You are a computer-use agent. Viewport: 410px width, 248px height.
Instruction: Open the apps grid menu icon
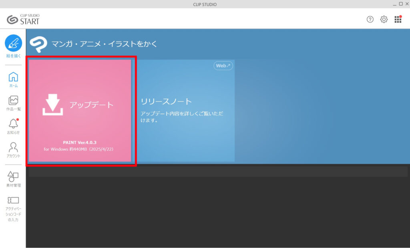[398, 19]
